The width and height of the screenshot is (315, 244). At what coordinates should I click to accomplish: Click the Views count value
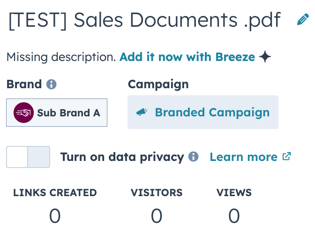234,216
